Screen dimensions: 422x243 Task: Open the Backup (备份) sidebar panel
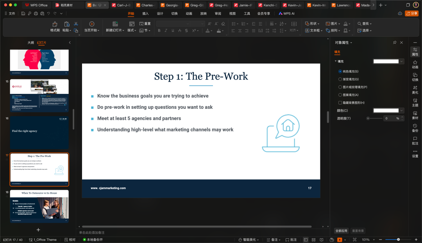pyautogui.click(x=415, y=128)
